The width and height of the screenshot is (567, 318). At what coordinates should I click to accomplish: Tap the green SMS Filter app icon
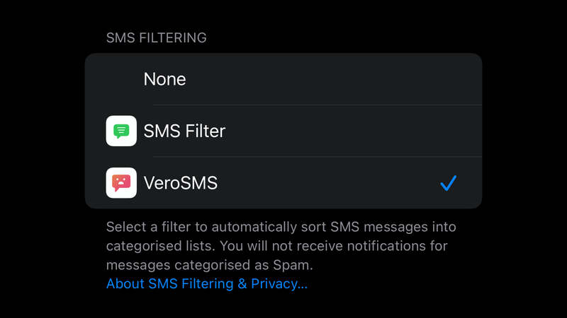click(120, 131)
